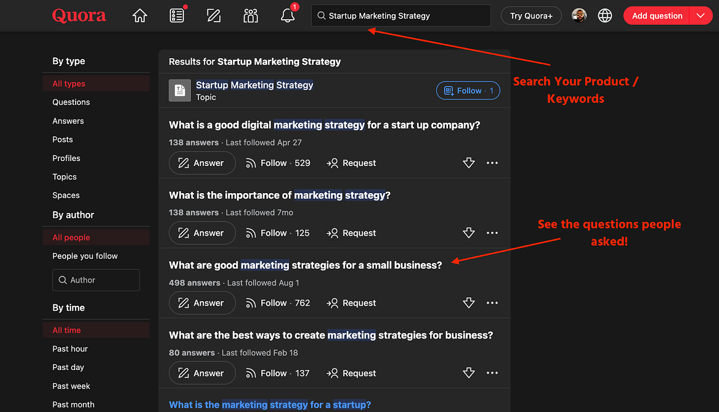Screen dimensions: 719x412
Task: Filter results by Questions
Action: (x=71, y=102)
